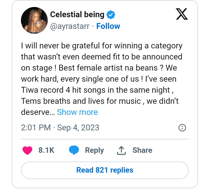Click the truncated "deserve…" text

[x=38, y=112]
